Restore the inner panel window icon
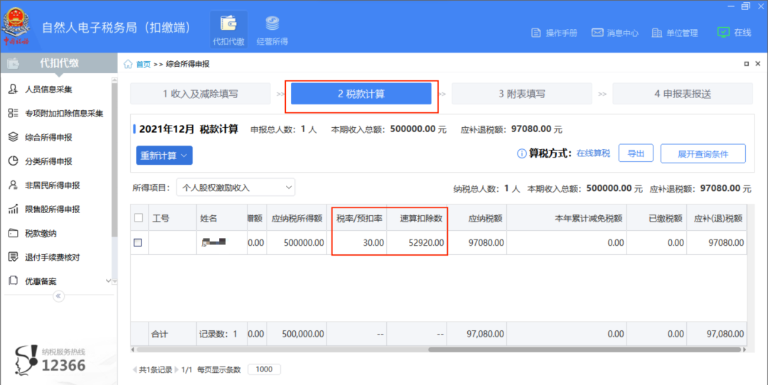The width and height of the screenshot is (768, 385). pyautogui.click(x=747, y=64)
